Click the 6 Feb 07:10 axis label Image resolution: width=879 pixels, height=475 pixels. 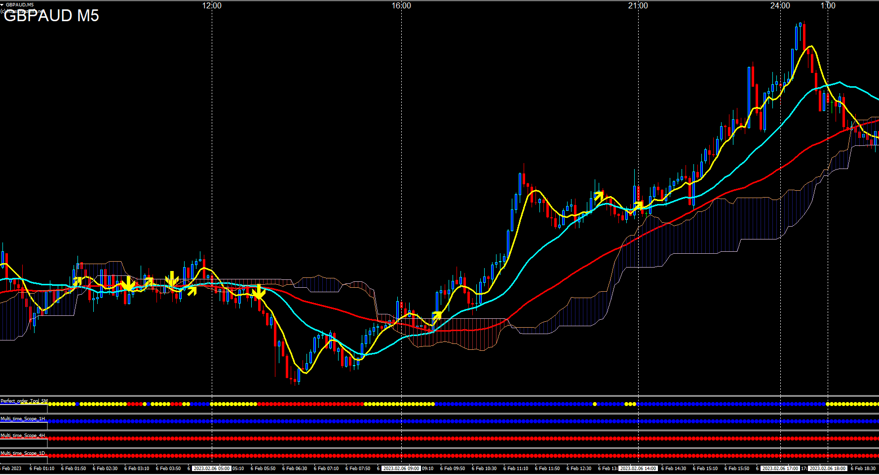326,469
